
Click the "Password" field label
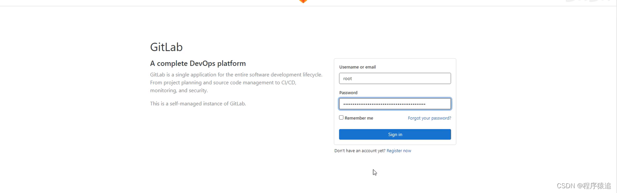(x=348, y=93)
